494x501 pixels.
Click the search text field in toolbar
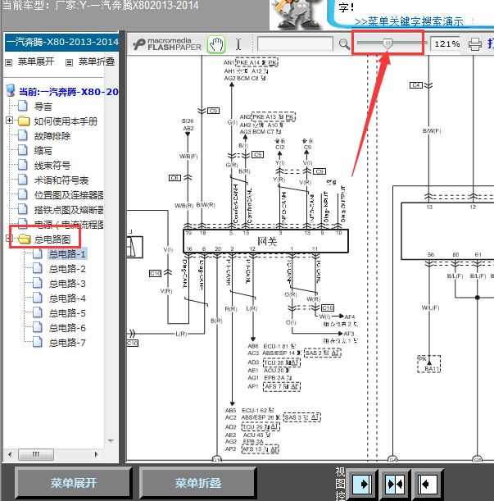[295, 43]
